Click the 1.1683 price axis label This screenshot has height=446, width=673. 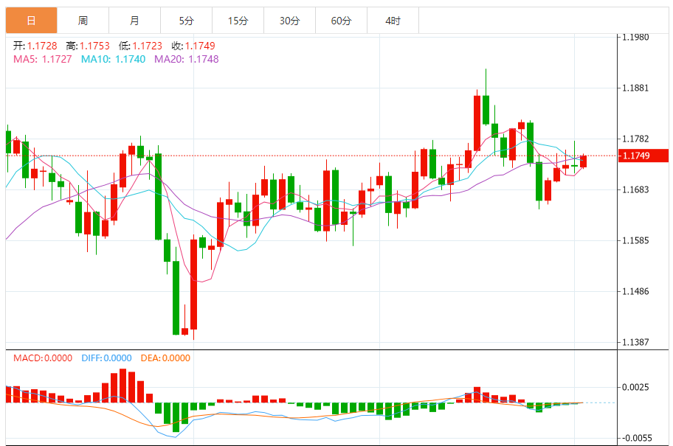[635, 189]
